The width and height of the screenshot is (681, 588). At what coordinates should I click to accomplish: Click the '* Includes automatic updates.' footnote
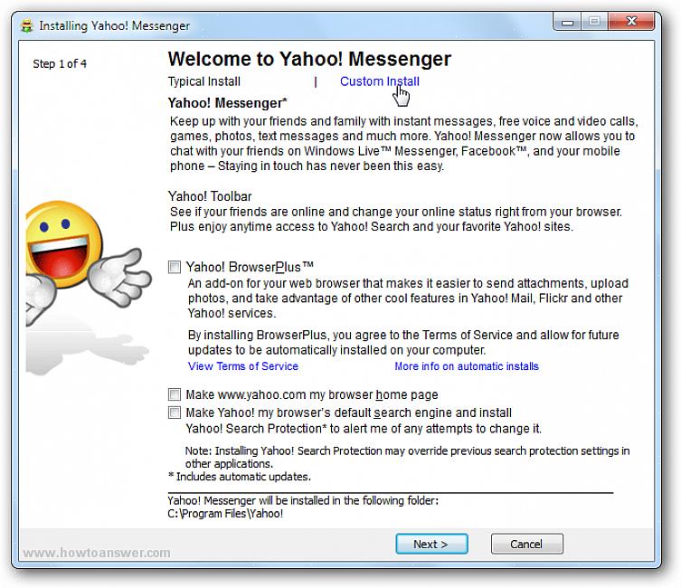240,477
